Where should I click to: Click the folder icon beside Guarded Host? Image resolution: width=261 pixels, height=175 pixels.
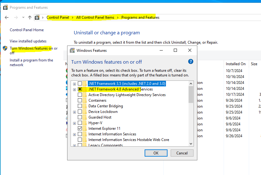coord(85,117)
